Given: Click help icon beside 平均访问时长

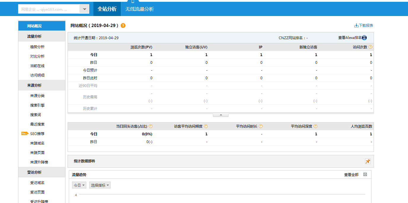Looking at the screenshot, I should [261, 126].
